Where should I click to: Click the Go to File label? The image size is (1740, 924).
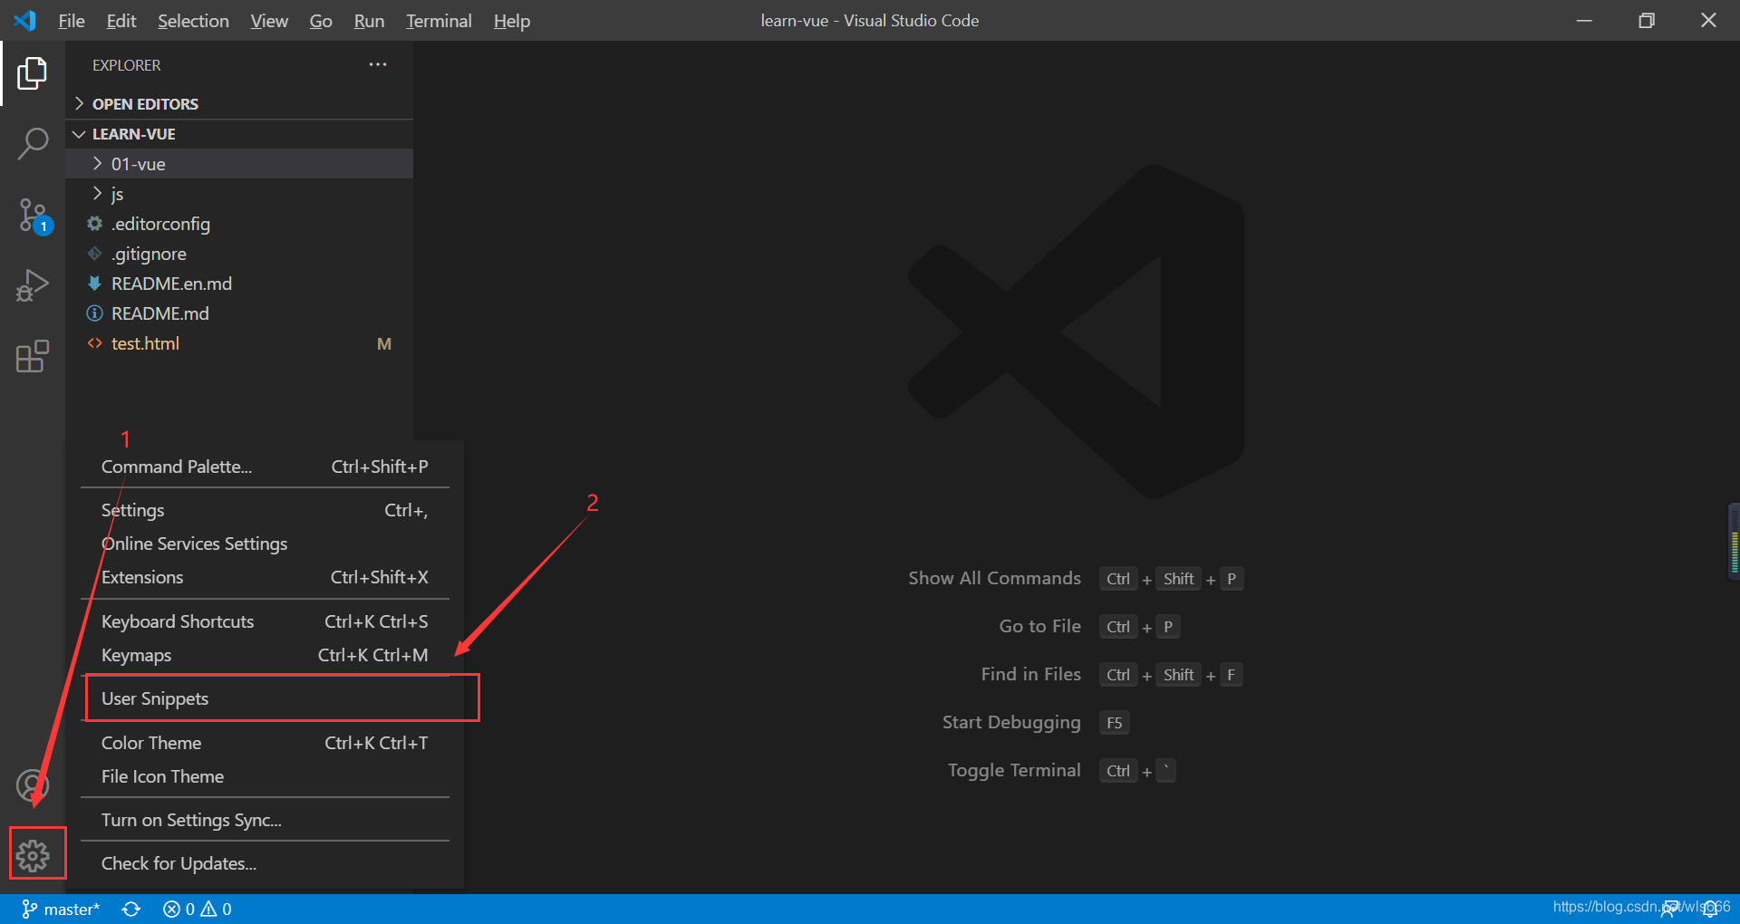click(1039, 626)
